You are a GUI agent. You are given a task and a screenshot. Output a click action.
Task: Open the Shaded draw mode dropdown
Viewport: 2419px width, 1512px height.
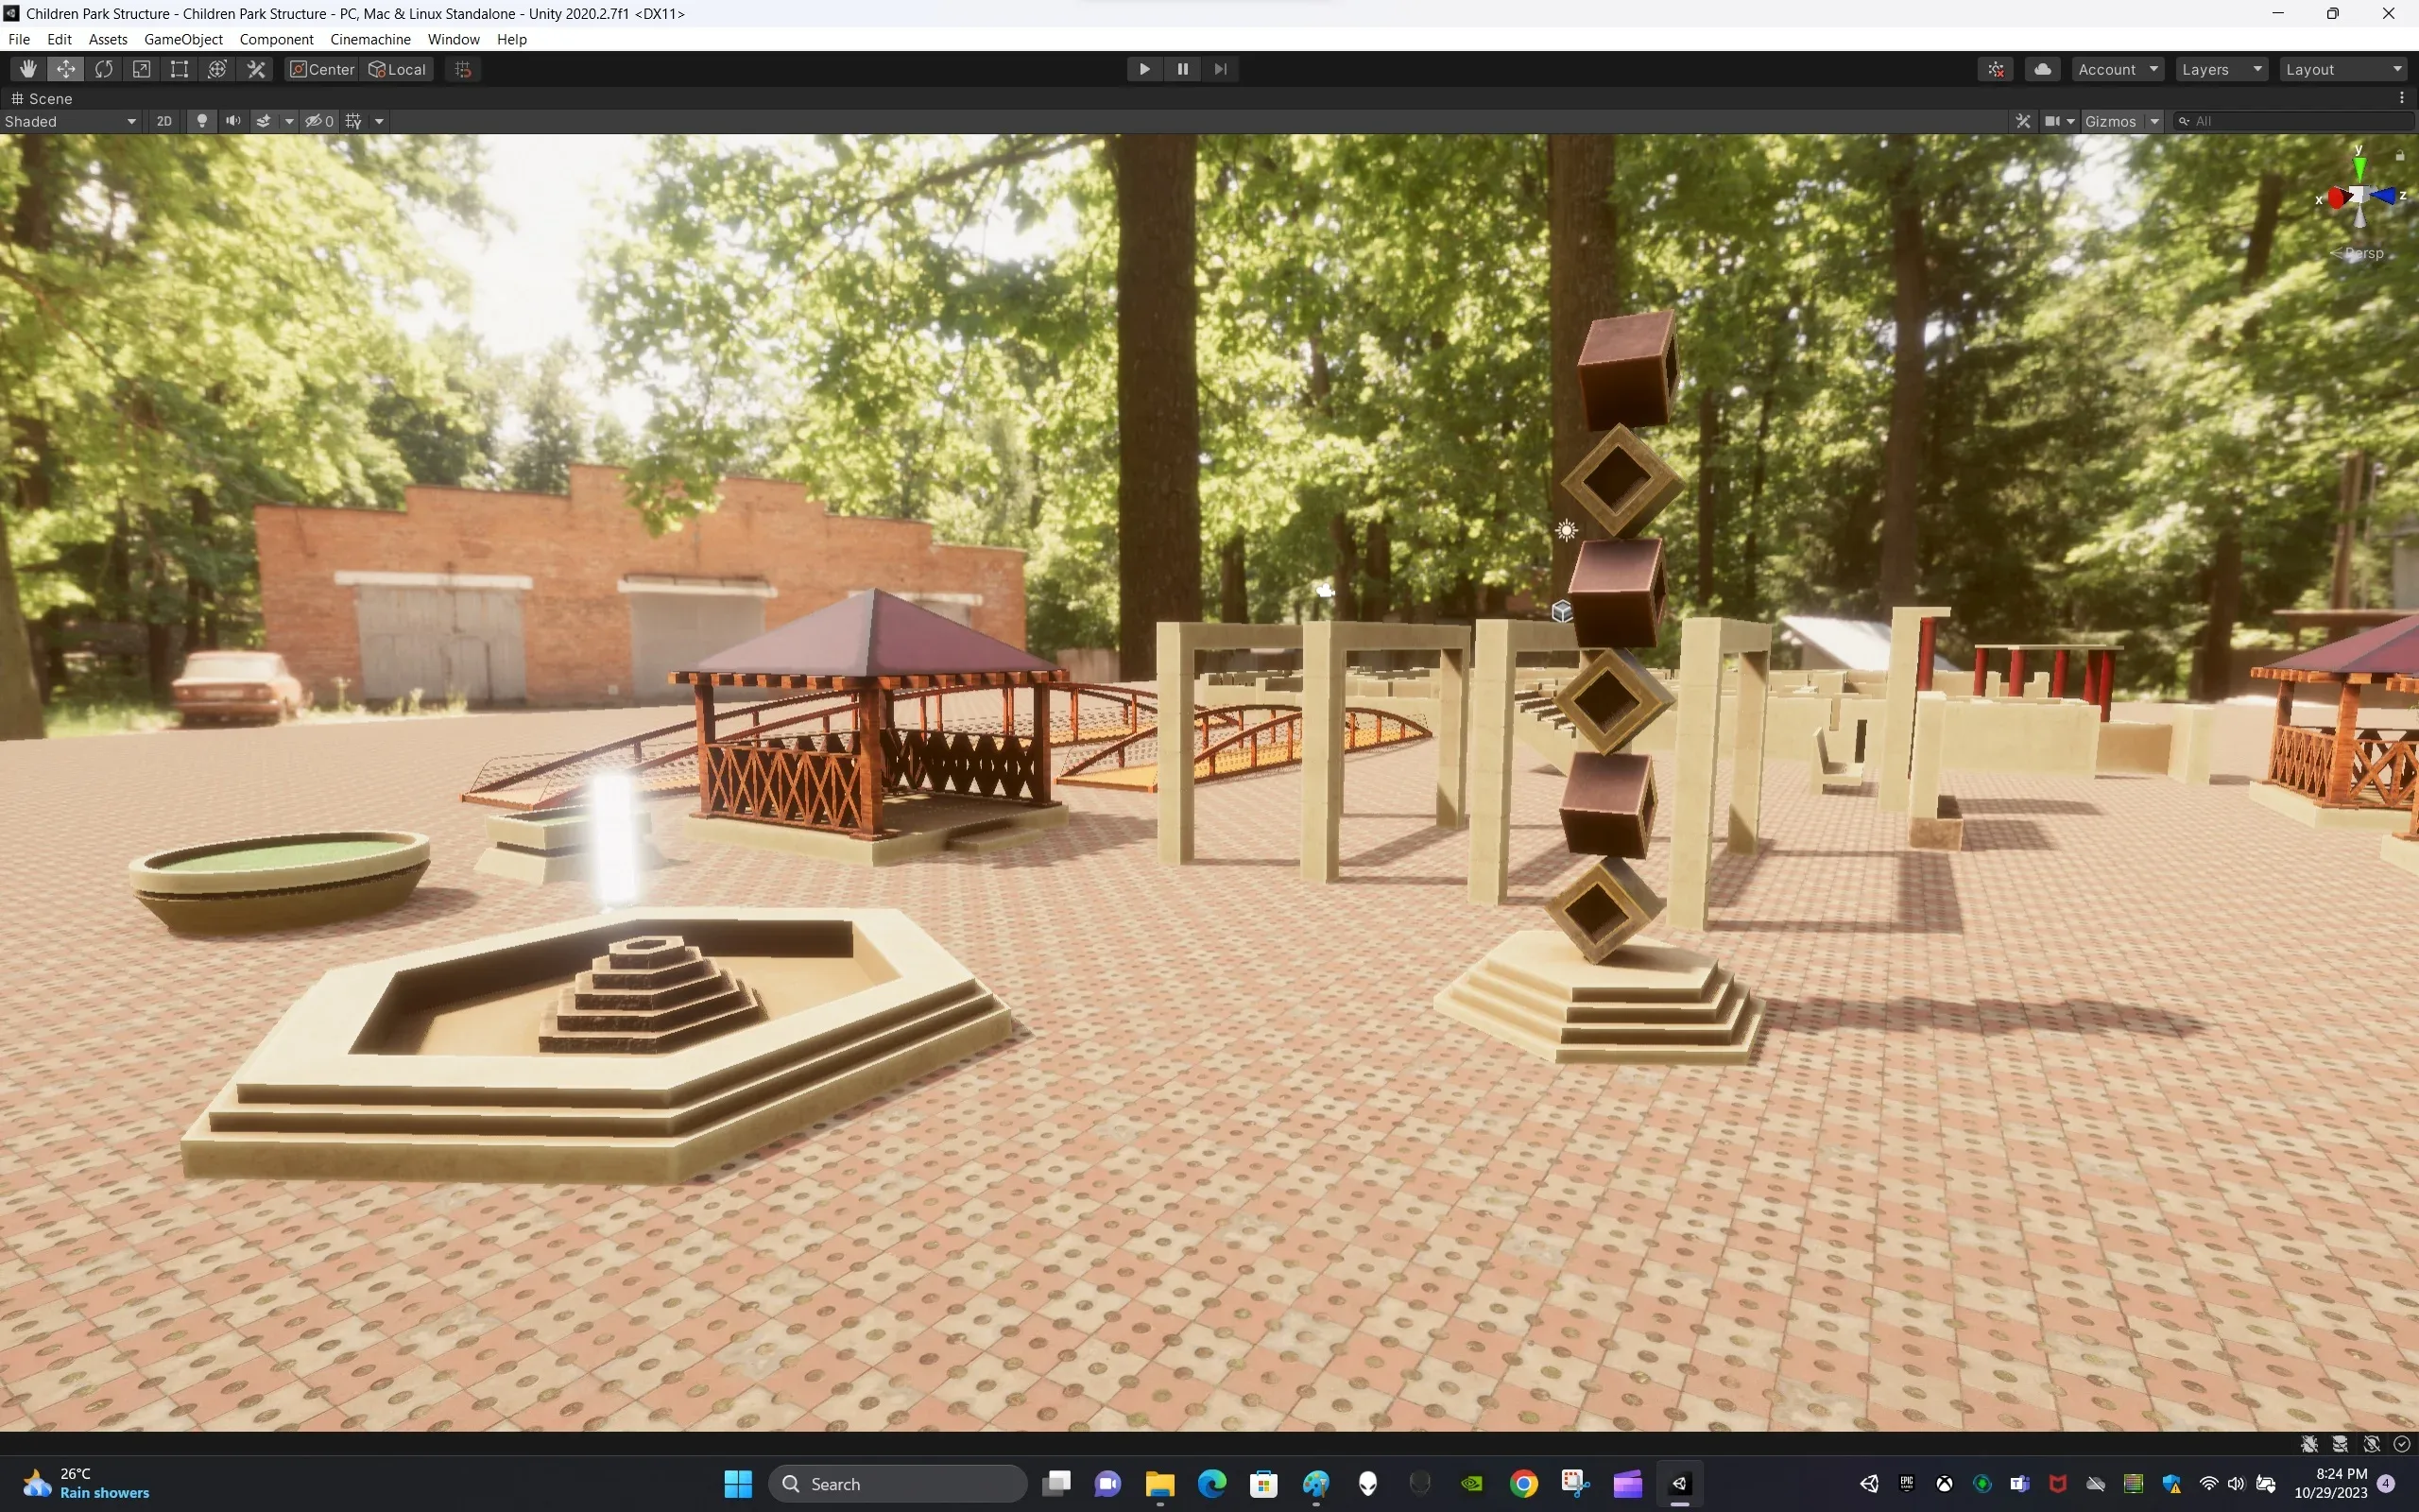70,121
